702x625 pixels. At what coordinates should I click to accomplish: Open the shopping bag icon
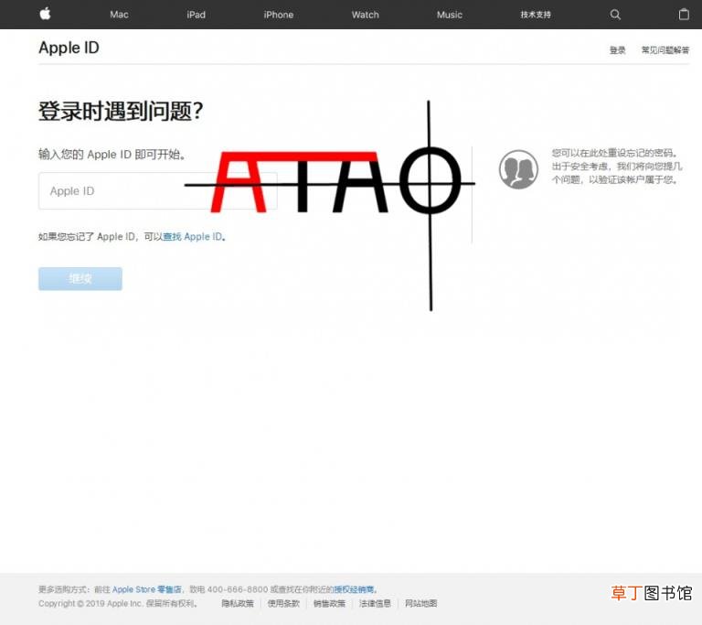click(x=684, y=15)
